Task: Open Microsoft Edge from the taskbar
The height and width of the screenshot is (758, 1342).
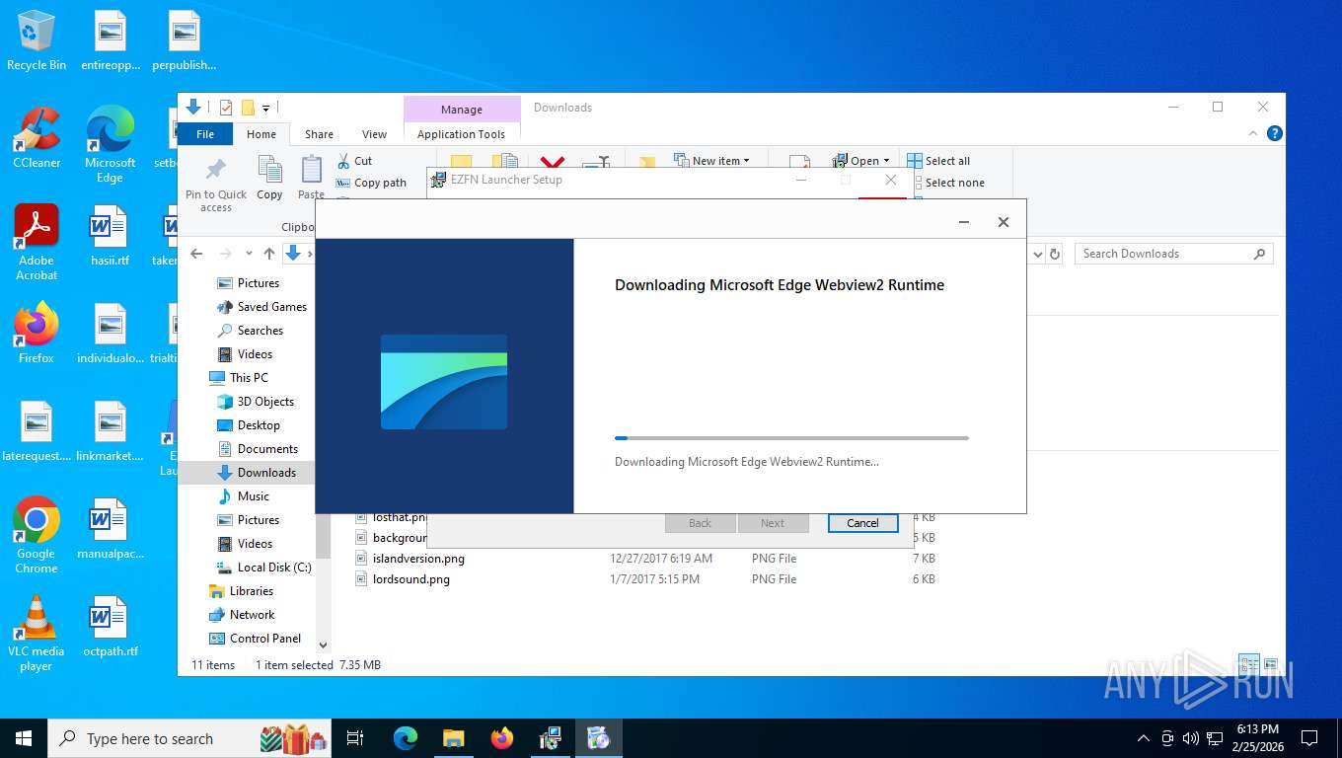Action: click(x=406, y=738)
